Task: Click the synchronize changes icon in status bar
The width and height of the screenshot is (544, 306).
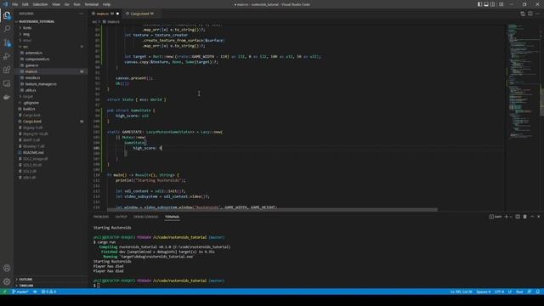Action: [35, 292]
